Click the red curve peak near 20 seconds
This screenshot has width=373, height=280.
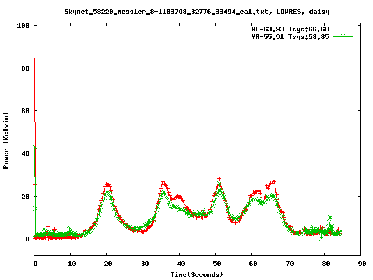tap(107, 184)
